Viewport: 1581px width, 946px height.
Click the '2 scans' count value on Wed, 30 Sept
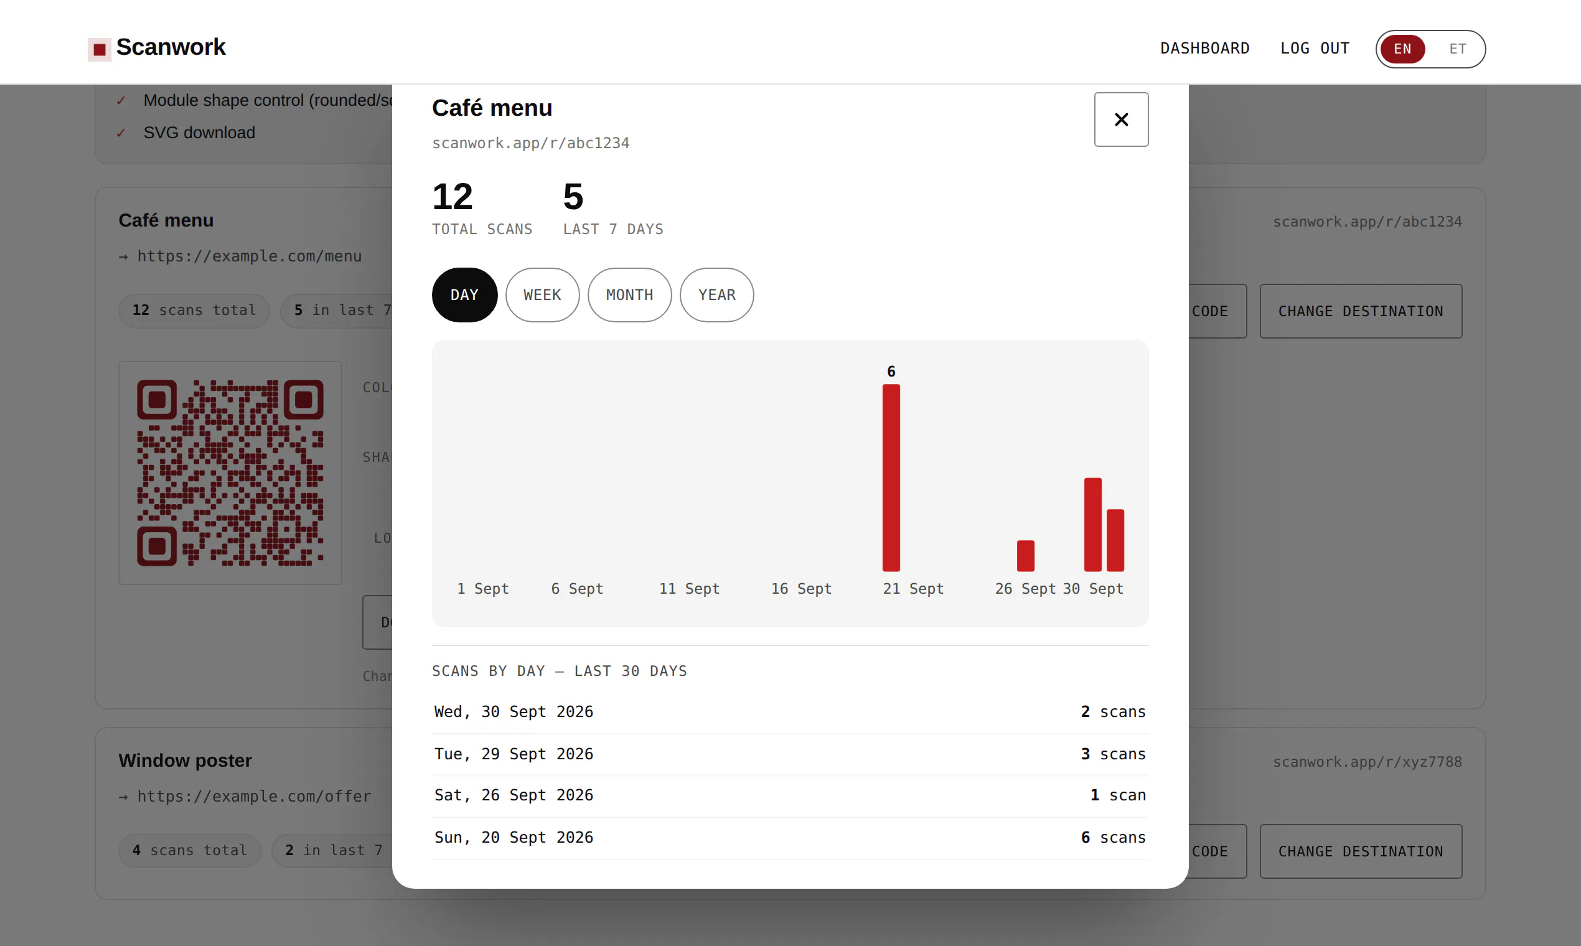(x=1113, y=712)
